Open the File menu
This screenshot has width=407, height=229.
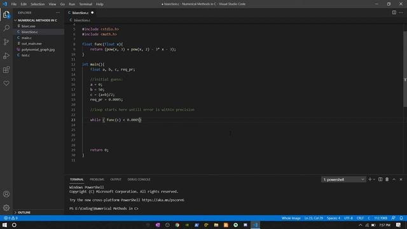pyautogui.click(x=14, y=4)
